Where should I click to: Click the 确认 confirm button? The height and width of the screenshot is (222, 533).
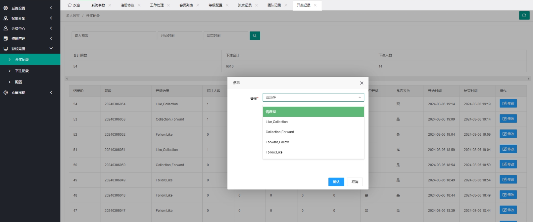[336, 182]
